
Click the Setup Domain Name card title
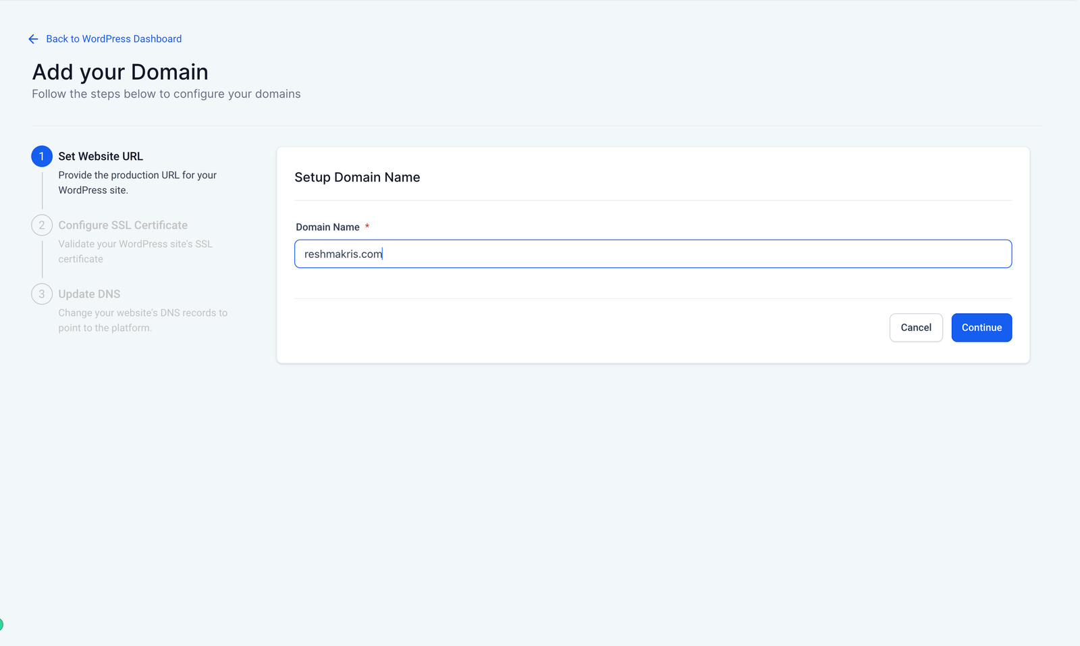pyautogui.click(x=357, y=178)
